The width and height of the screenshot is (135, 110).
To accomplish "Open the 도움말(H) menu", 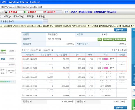I will pos(41,17).
